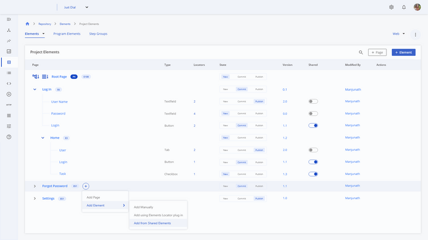Image resolution: width=428 pixels, height=240 pixels.
Task: Toggle Shared switch for User Name row
Action: pos(313,101)
